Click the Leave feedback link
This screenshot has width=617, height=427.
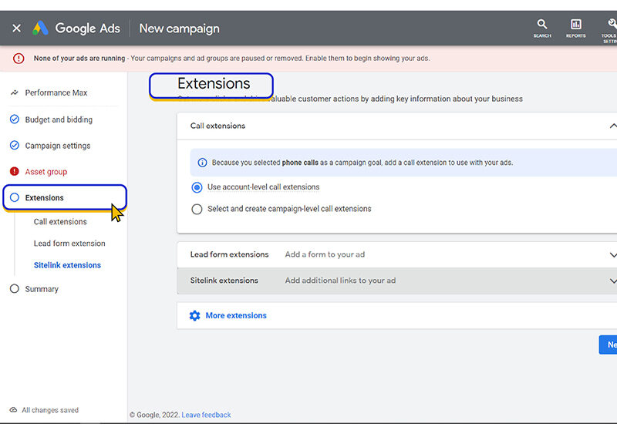[x=206, y=415]
